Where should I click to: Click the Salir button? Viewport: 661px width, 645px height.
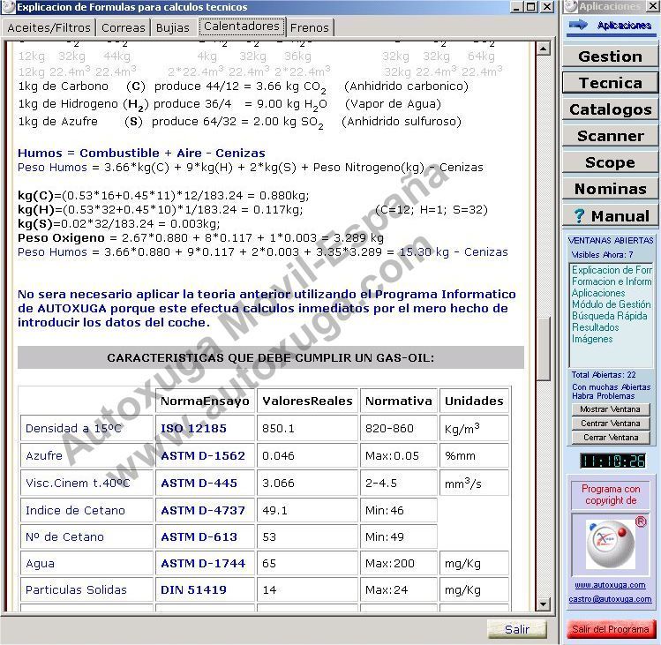click(517, 629)
